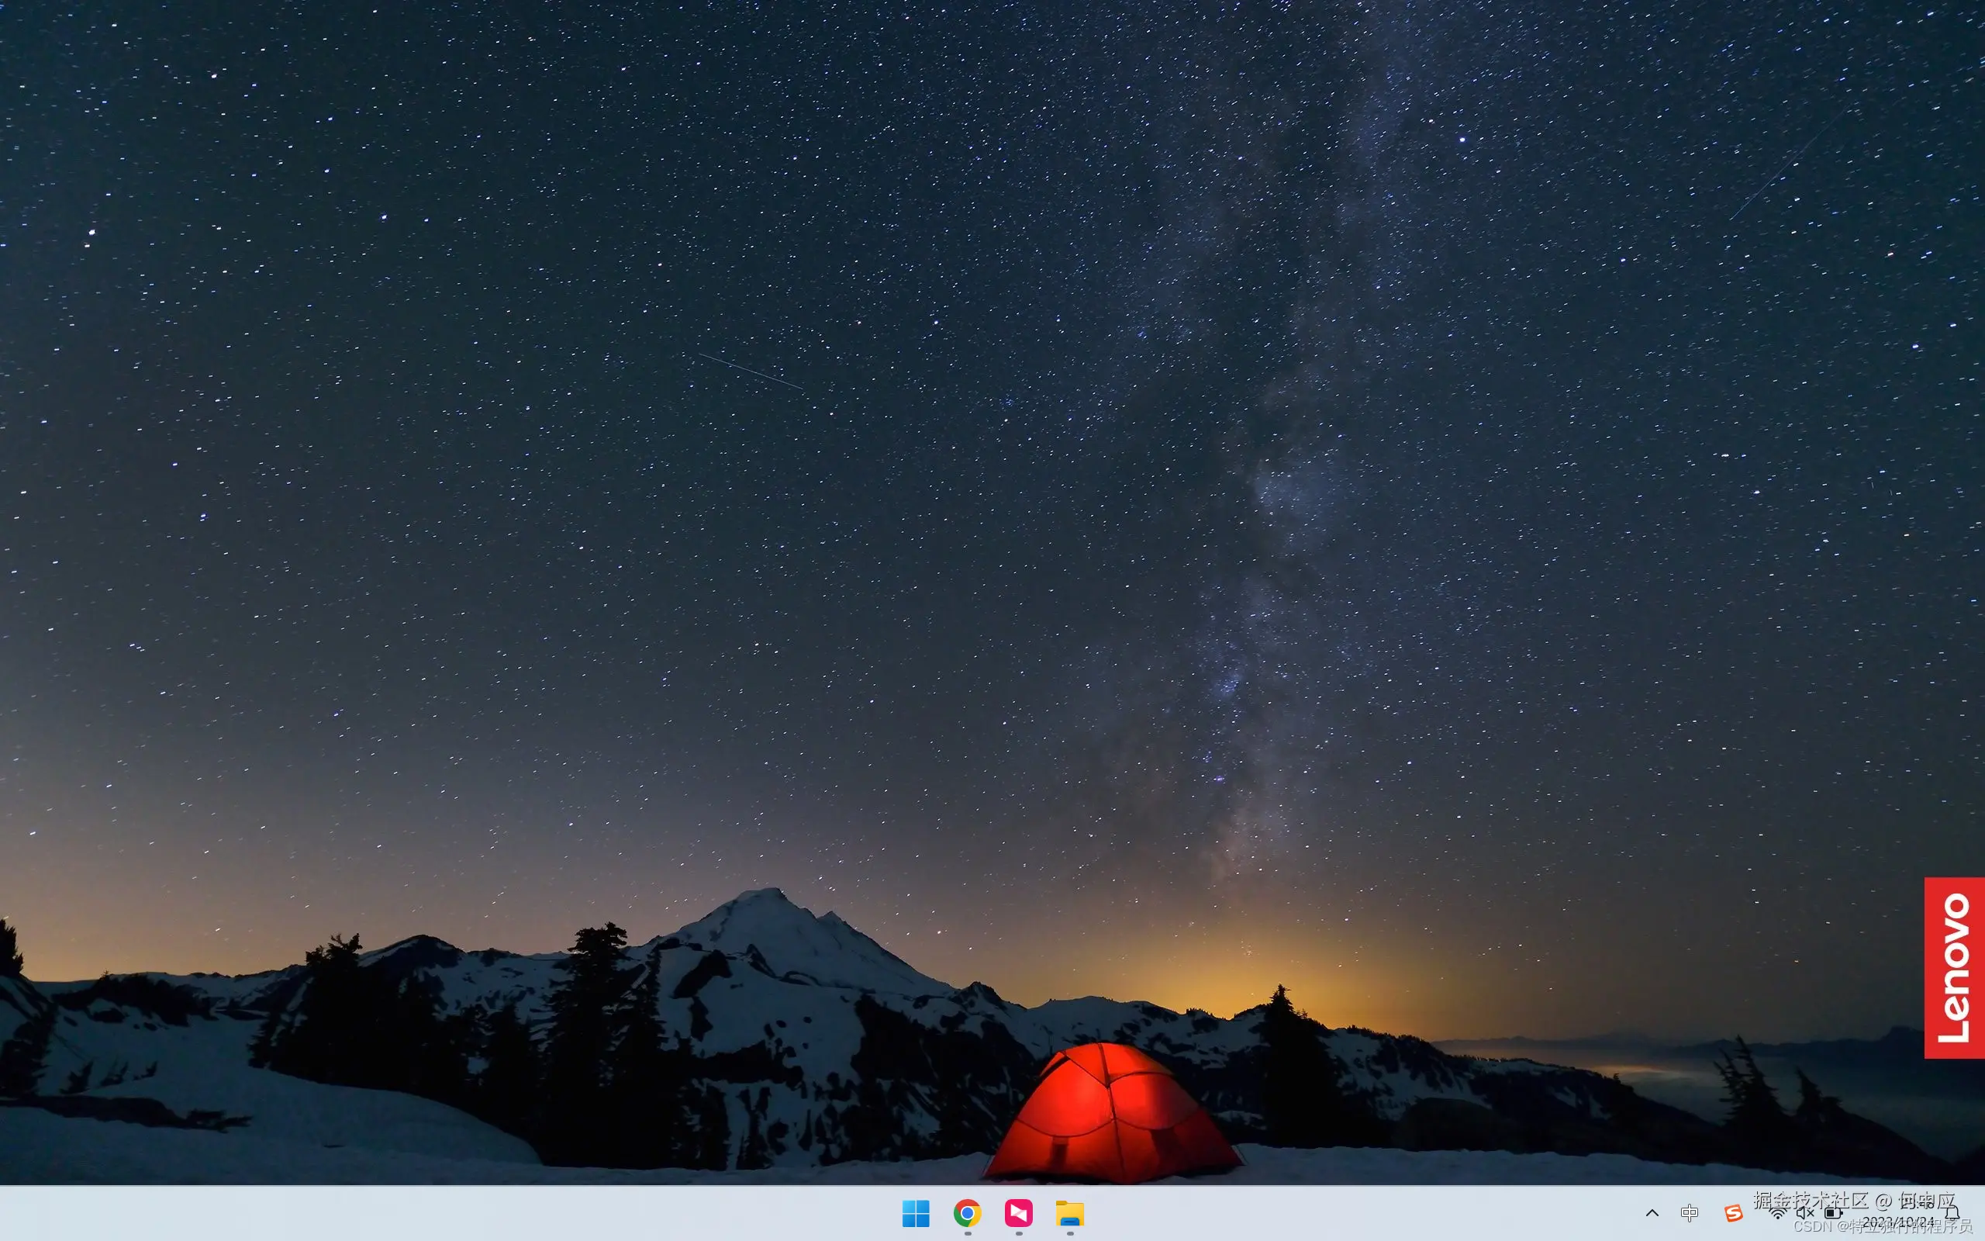Open the notification bell in the tray
Image resolution: width=1985 pixels, height=1241 pixels.
coord(1952,1213)
